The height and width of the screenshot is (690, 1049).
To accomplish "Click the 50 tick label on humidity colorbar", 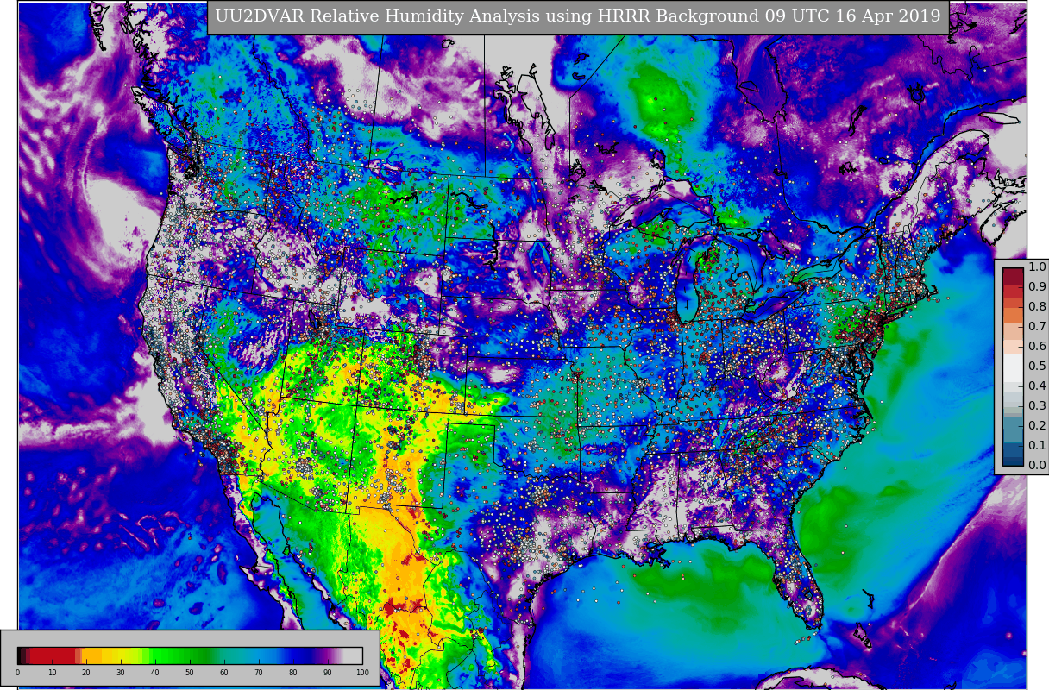I will [190, 673].
